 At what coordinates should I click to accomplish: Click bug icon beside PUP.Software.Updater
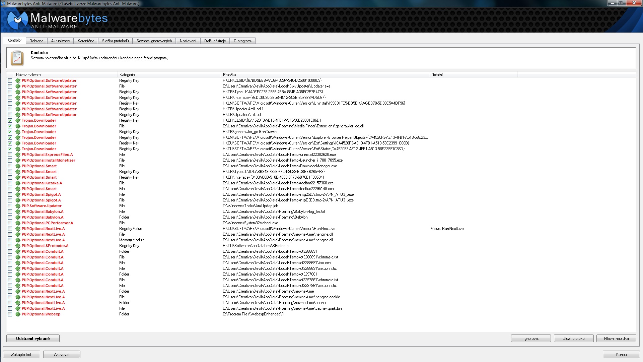coord(18,206)
